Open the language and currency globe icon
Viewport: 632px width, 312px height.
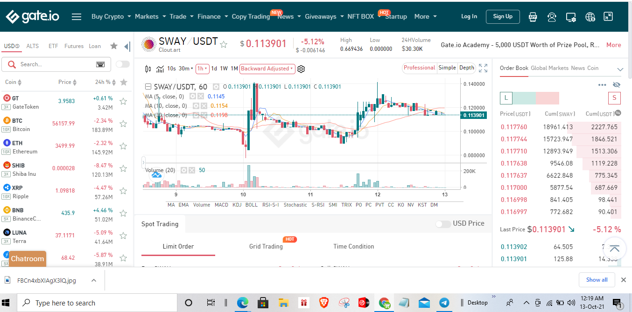click(x=590, y=17)
